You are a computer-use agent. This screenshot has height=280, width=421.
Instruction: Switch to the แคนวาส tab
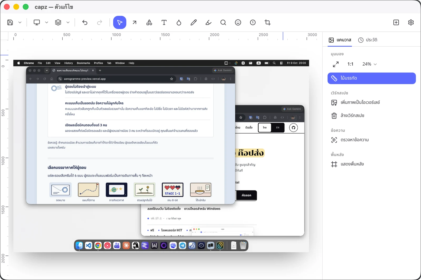click(x=340, y=40)
